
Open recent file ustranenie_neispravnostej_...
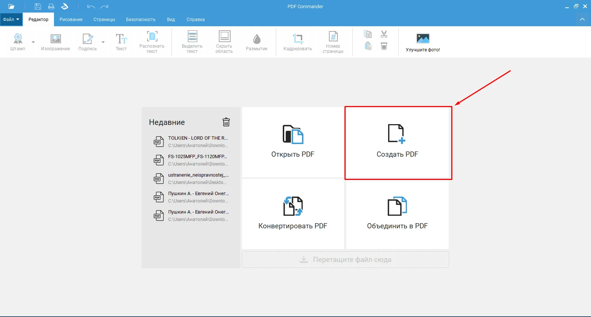tap(191, 178)
